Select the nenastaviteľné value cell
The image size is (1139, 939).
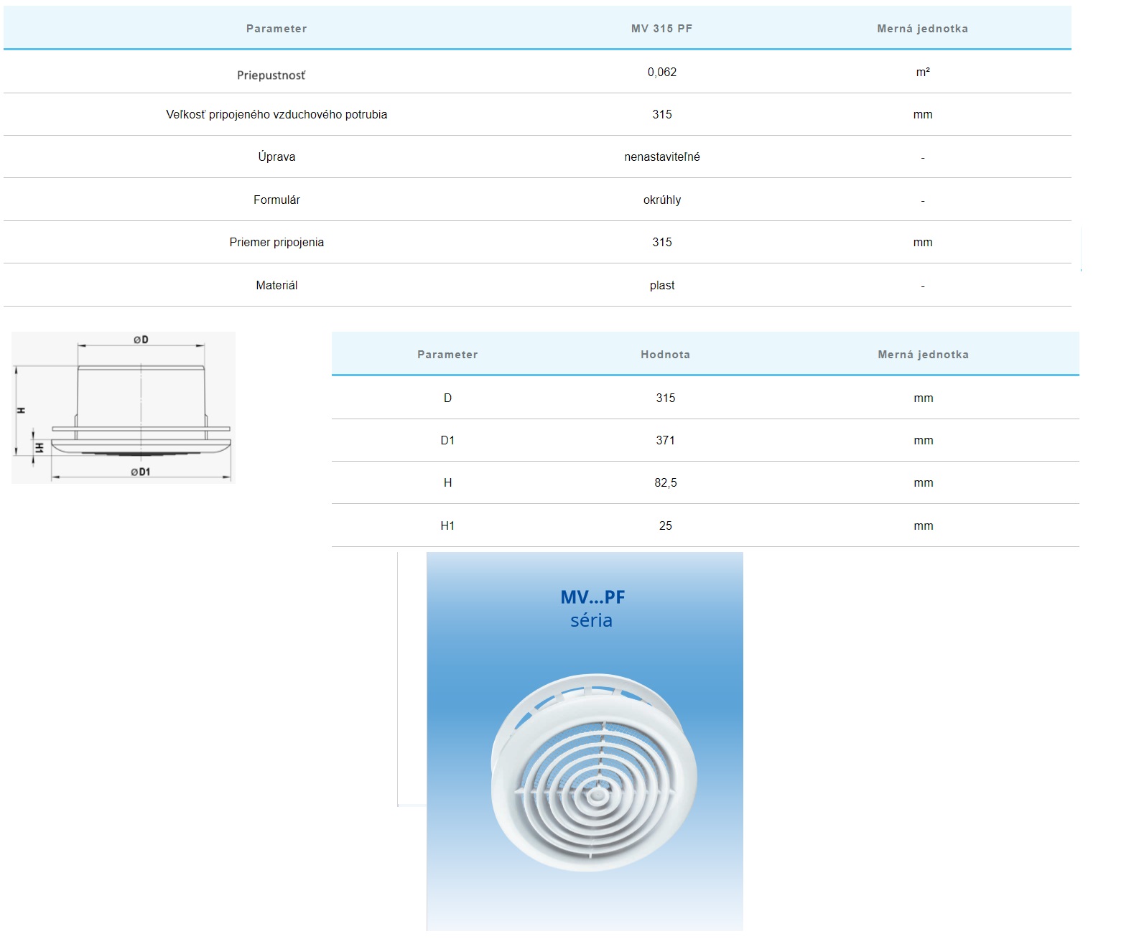[x=661, y=156]
